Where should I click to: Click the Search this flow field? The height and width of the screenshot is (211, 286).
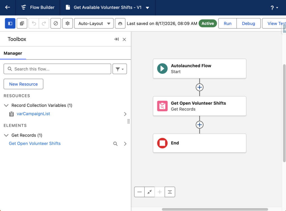pos(58,69)
